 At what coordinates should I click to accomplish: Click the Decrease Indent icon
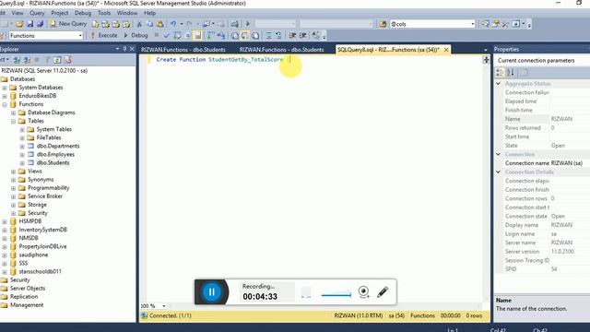coord(292,35)
